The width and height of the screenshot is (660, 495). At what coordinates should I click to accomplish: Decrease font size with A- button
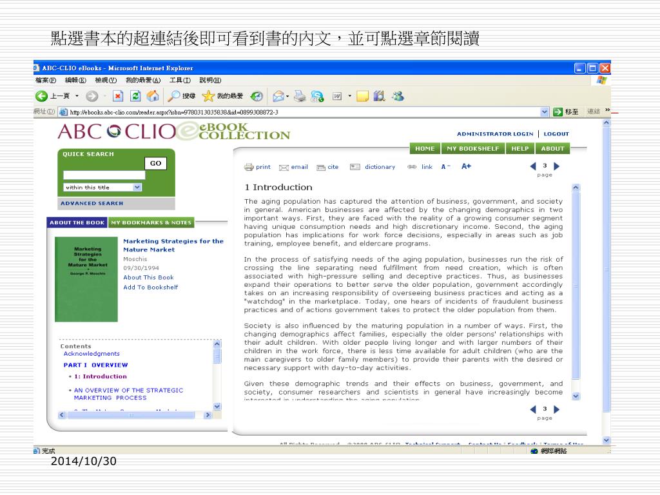tap(446, 167)
